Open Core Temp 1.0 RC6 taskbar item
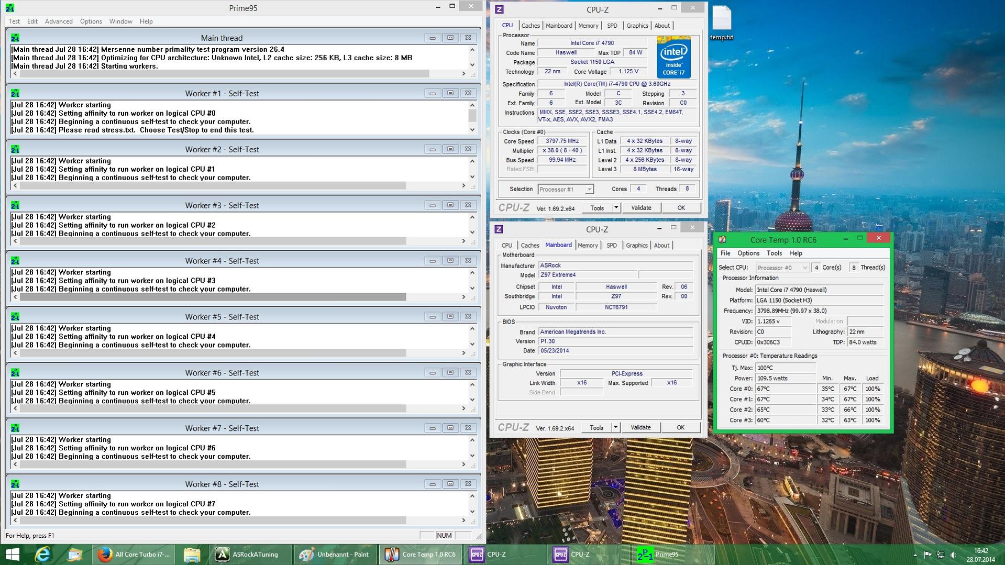 click(420, 554)
